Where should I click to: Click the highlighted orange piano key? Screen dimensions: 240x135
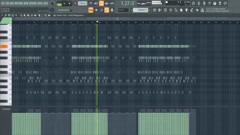click(4, 46)
